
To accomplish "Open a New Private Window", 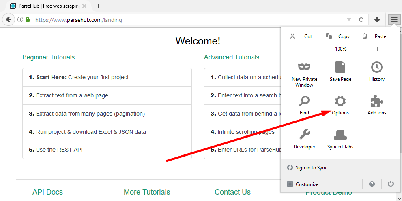I will coord(304,74).
